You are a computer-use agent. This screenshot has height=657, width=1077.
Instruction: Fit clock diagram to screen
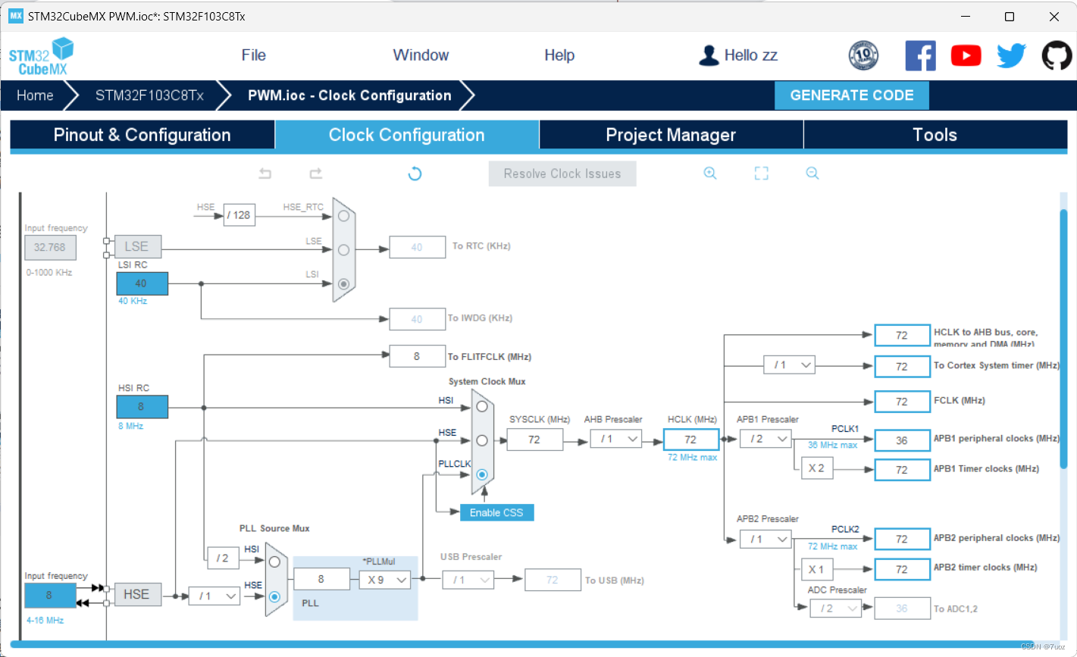coord(762,174)
